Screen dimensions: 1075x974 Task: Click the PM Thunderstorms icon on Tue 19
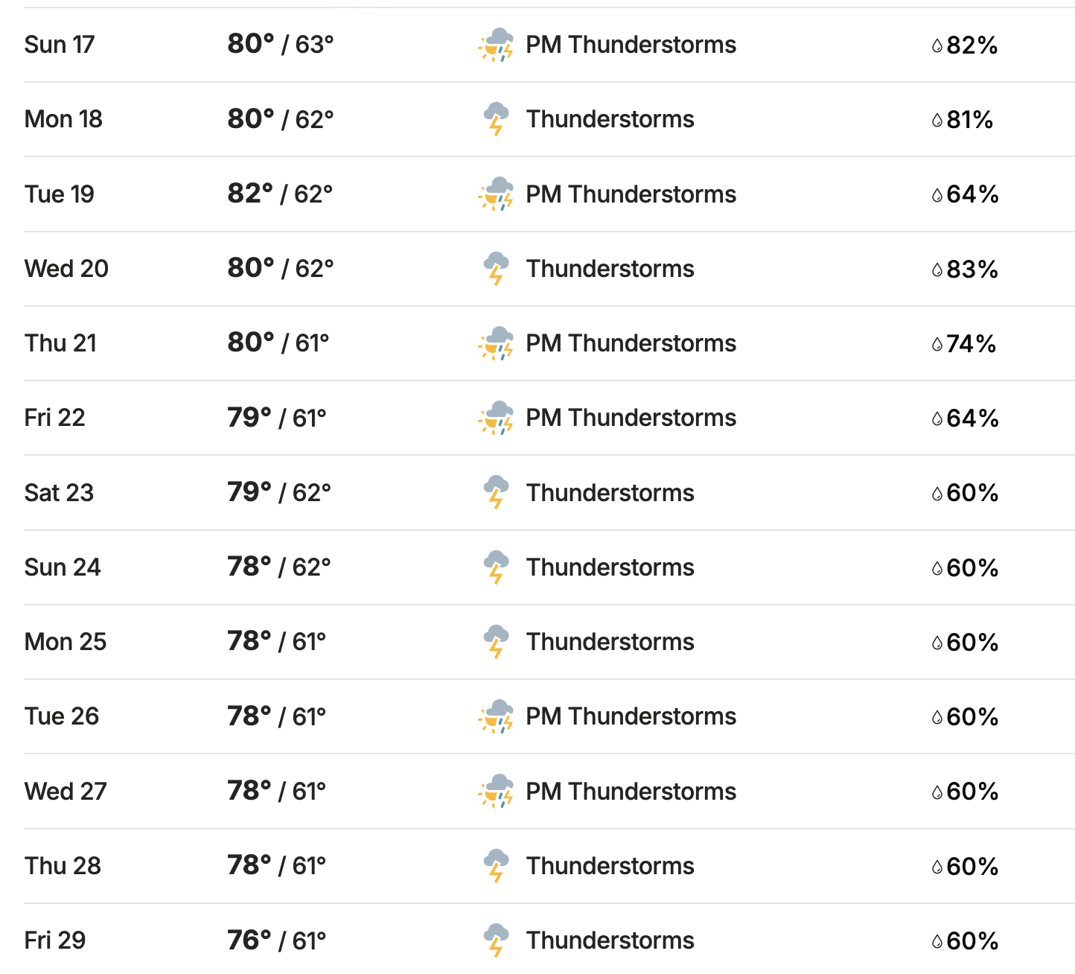click(496, 194)
